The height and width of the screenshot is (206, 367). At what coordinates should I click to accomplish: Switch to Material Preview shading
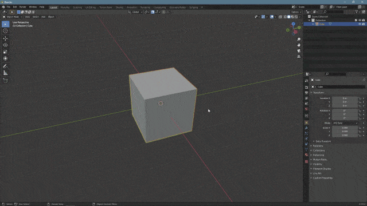(292, 17)
